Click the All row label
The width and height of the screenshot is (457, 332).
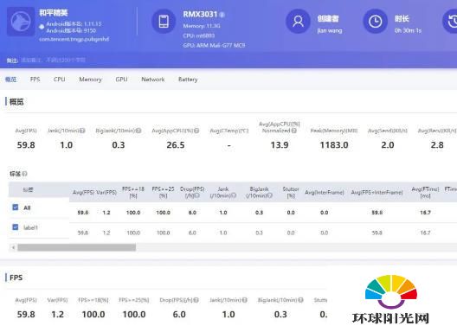[x=27, y=207]
